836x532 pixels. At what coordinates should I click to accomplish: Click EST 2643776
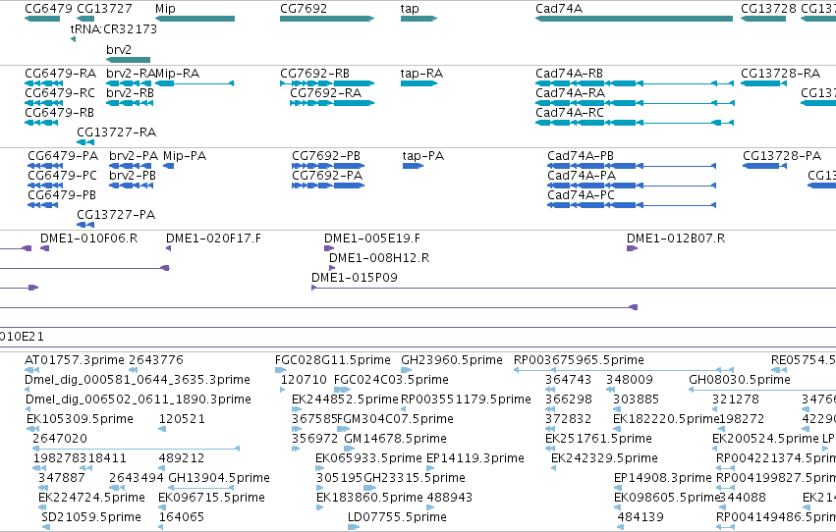point(134,370)
